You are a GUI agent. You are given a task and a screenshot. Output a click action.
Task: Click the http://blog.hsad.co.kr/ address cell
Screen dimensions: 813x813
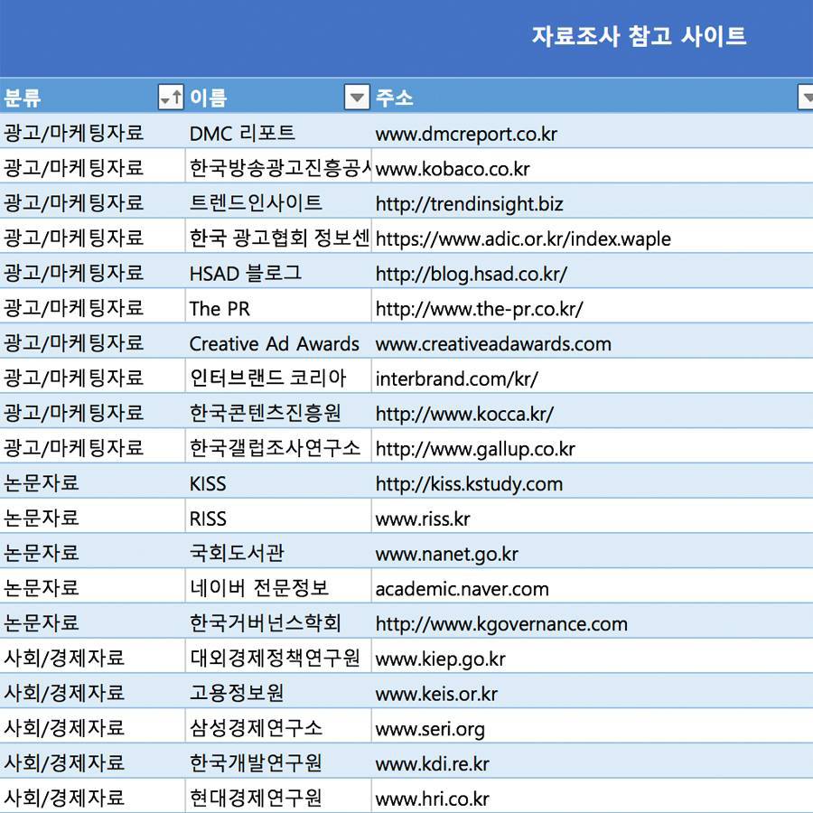[x=592, y=271]
